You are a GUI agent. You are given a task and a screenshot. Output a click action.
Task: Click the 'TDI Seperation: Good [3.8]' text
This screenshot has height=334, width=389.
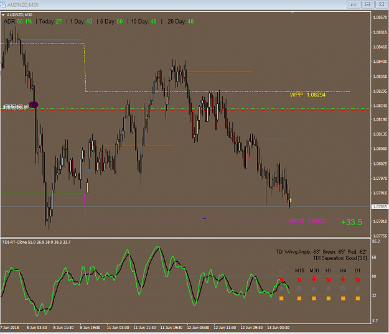click(340, 258)
